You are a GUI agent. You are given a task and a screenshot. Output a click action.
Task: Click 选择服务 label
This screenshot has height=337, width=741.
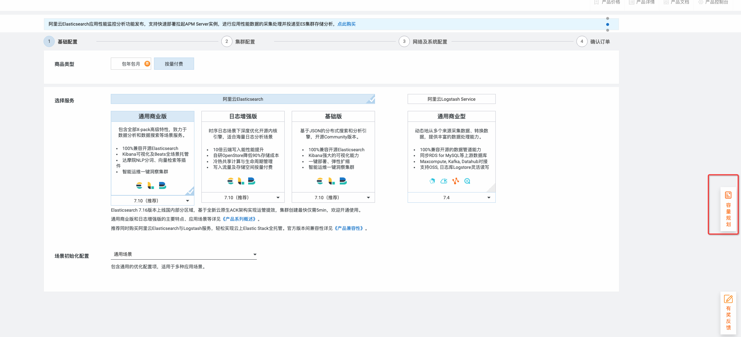64,101
